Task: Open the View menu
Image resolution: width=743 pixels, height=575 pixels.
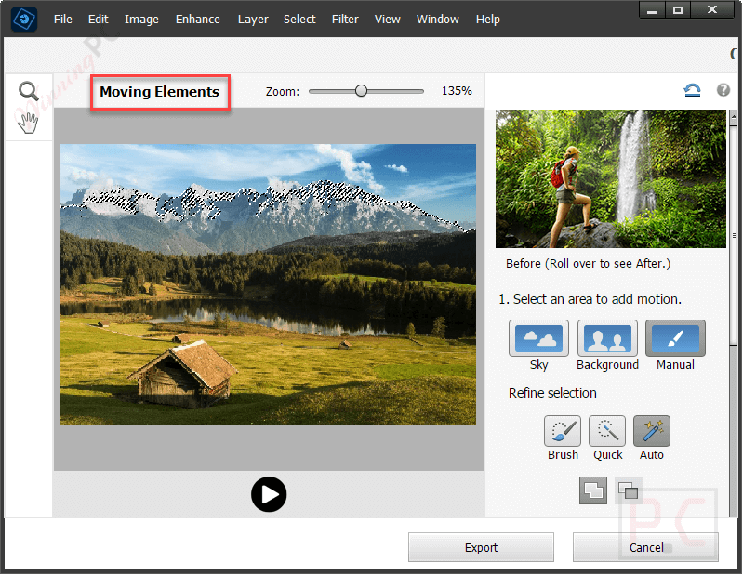Action: tap(387, 20)
